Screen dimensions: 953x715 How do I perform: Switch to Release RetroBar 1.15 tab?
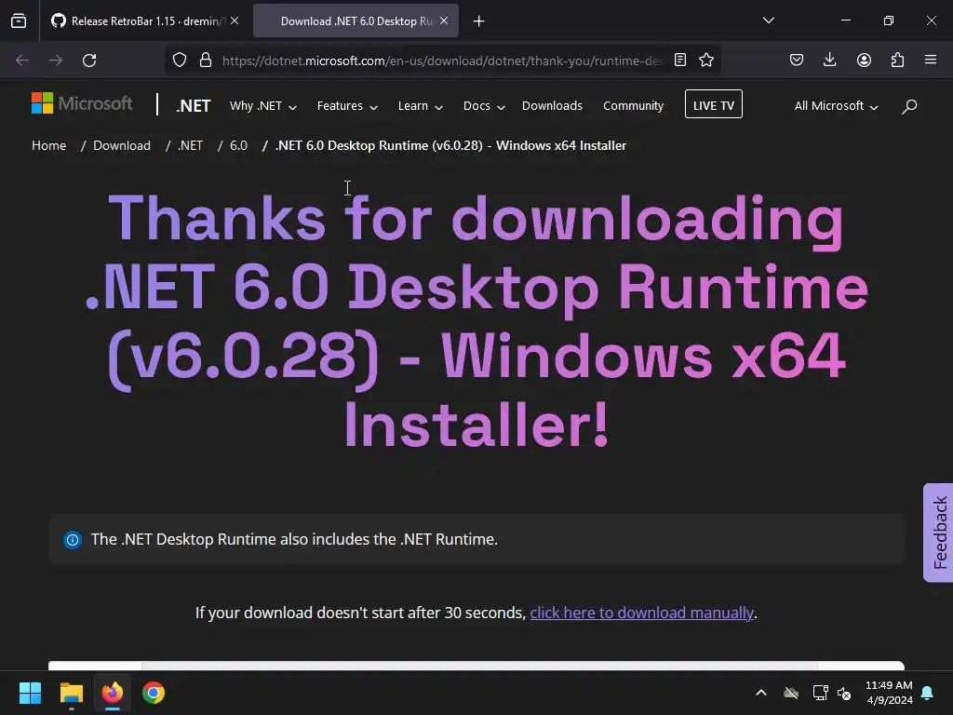click(x=144, y=20)
